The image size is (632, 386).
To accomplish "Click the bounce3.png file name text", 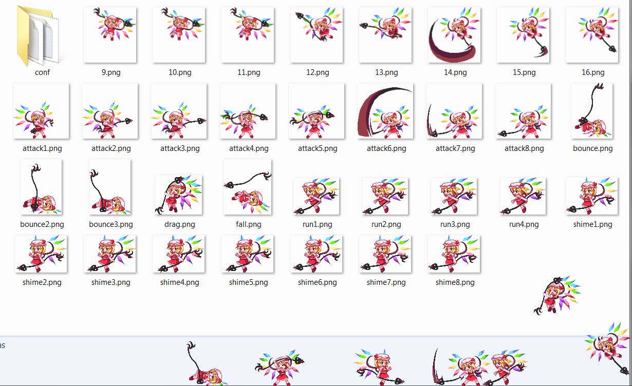I will coord(111,224).
